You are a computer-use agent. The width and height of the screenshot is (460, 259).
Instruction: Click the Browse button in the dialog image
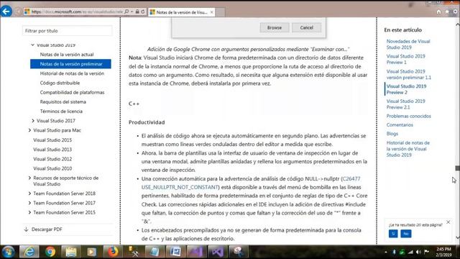pyautogui.click(x=275, y=27)
